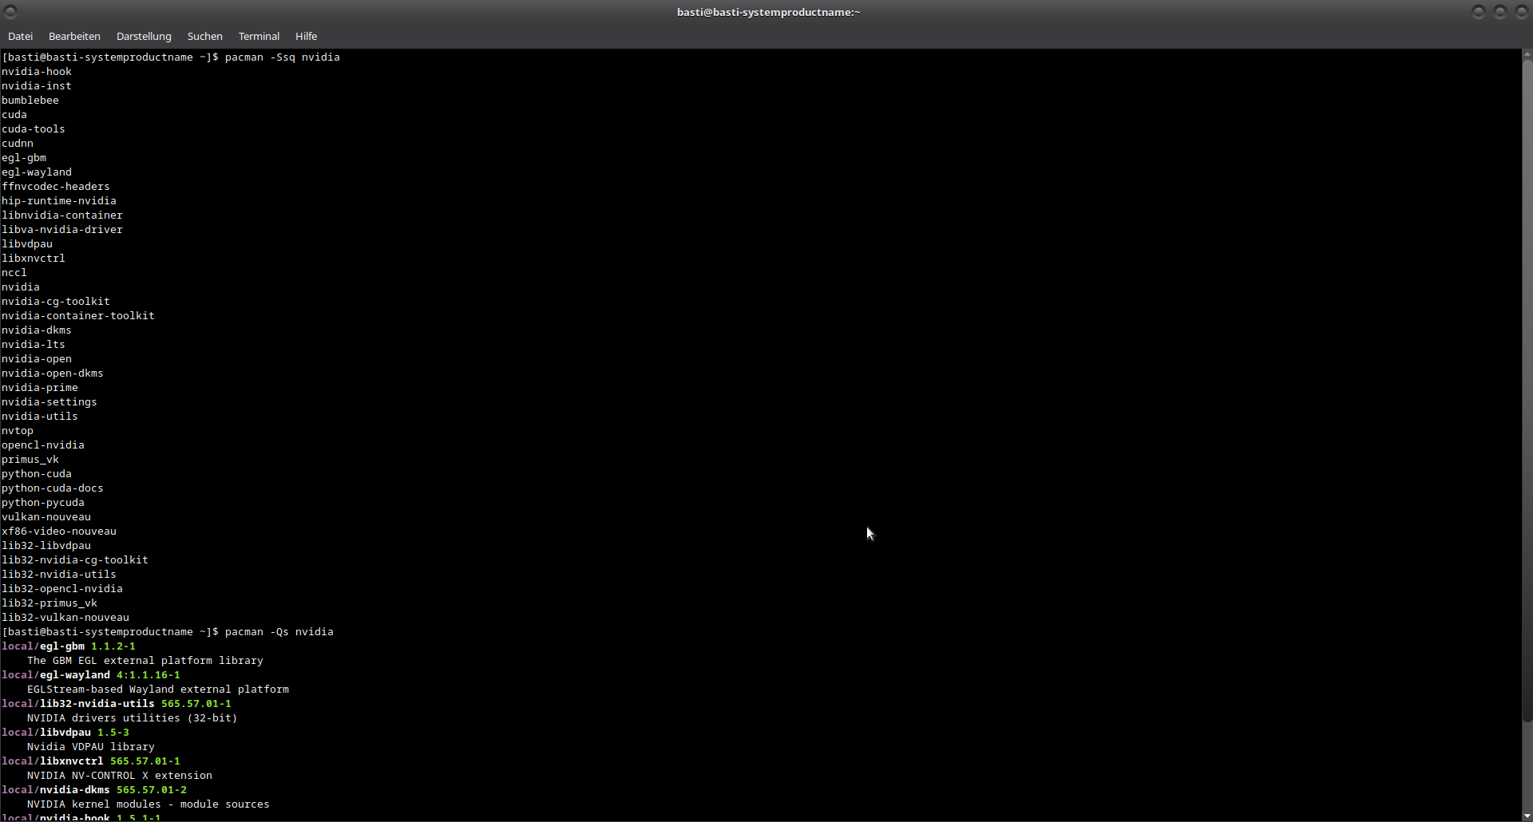1533x822 pixels.
Task: Click the 'nvidia-container-toolkit' line
Action: 78,316
